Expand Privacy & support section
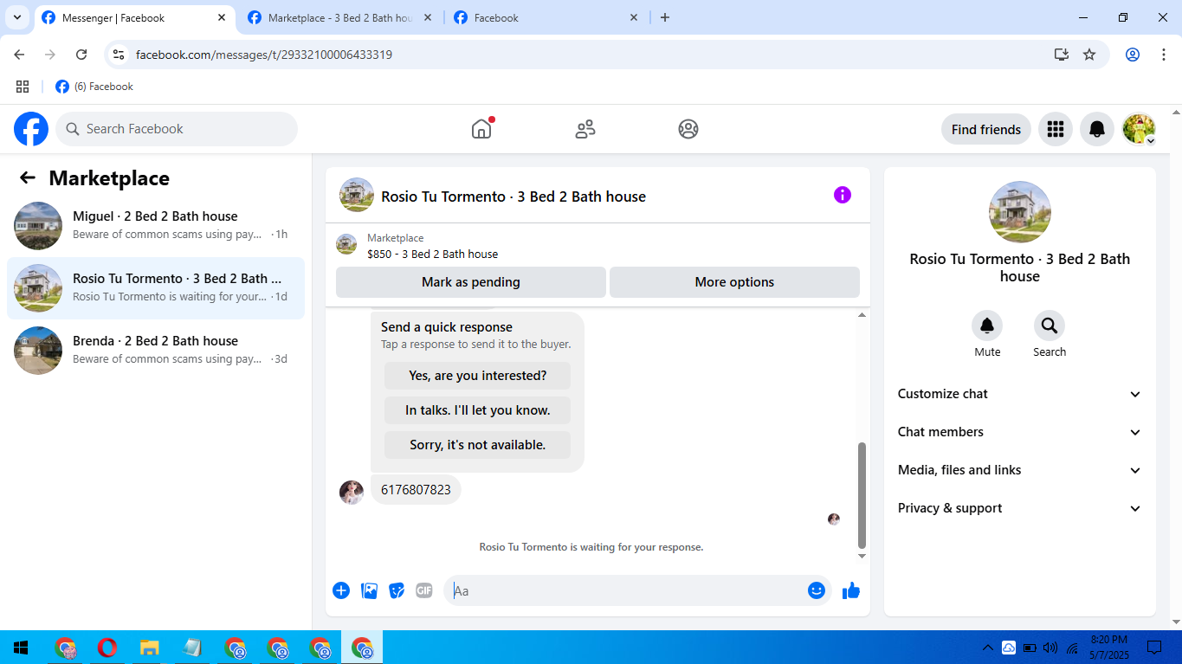1182x664 pixels. tap(1020, 508)
